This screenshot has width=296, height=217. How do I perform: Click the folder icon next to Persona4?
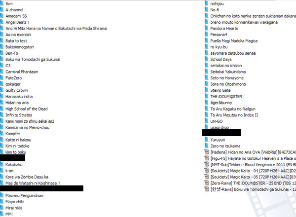[x=207, y=35]
